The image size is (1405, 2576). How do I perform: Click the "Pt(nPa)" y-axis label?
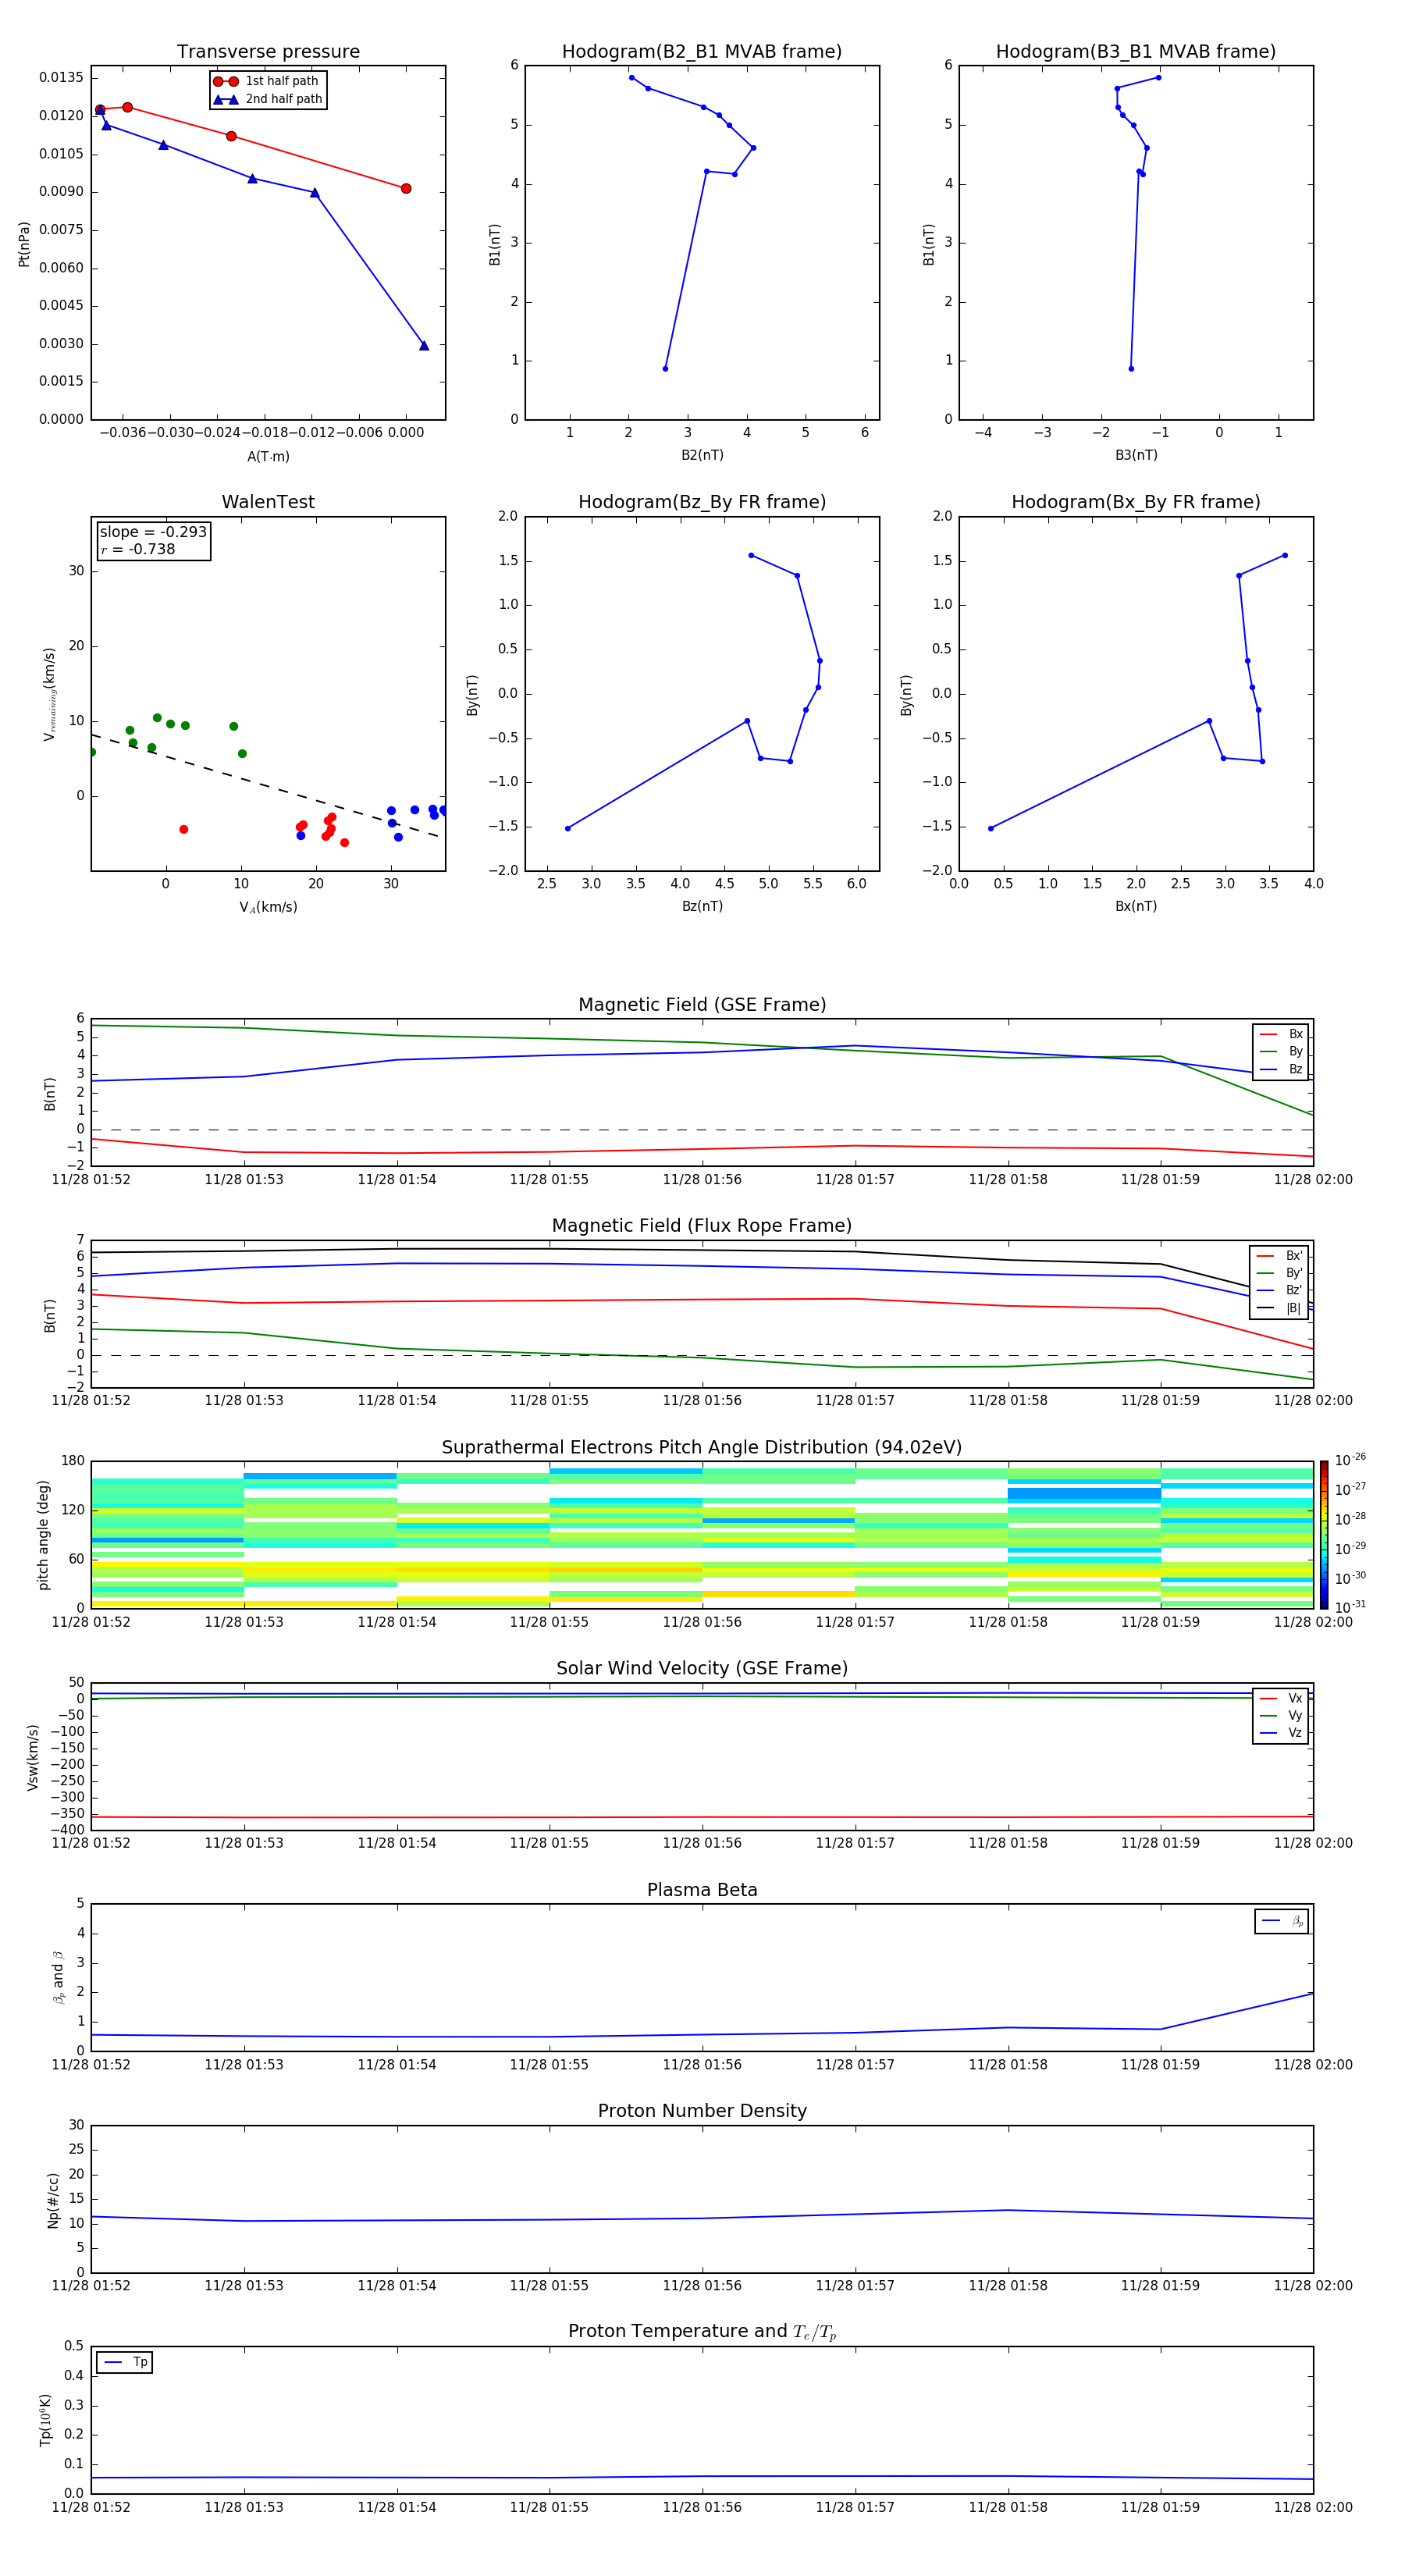(24, 243)
